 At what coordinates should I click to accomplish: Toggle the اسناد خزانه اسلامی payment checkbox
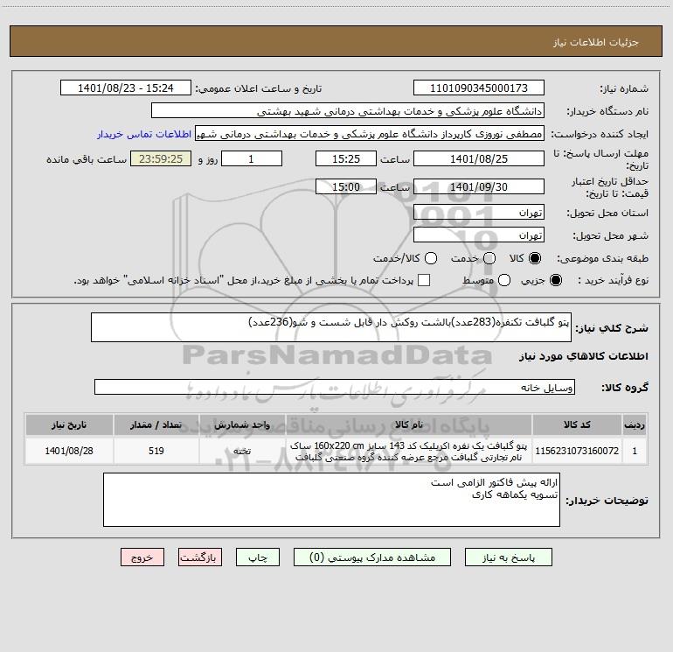coord(424,280)
